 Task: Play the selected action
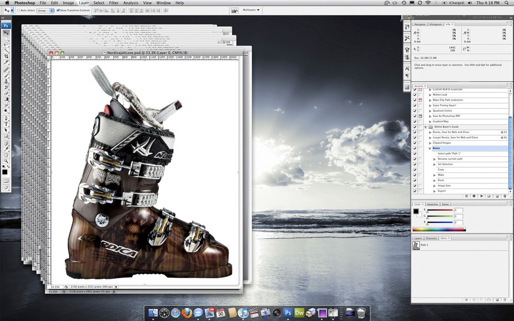pos(482,196)
